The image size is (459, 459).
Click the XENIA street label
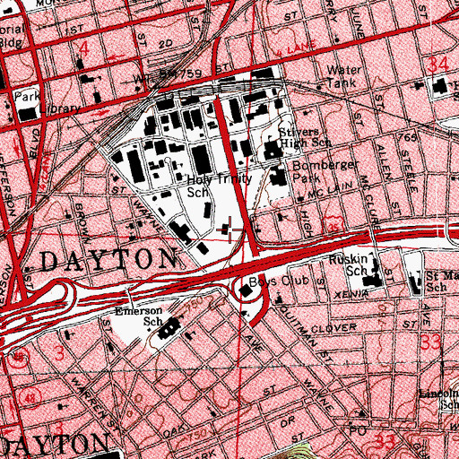pyautogui.click(x=351, y=294)
